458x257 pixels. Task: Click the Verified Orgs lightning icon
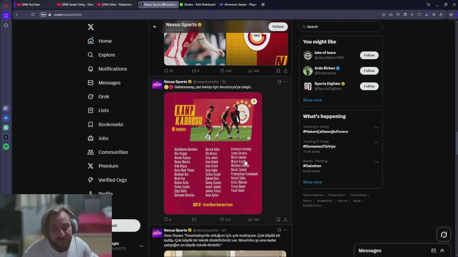tap(91, 180)
